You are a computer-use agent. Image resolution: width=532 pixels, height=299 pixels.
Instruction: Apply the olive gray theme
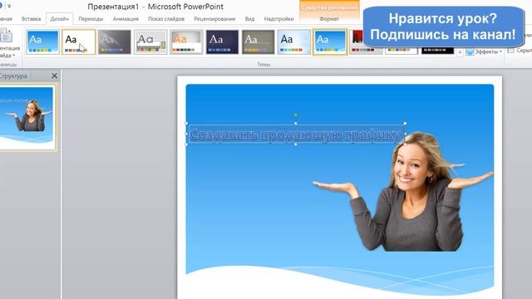259,42
